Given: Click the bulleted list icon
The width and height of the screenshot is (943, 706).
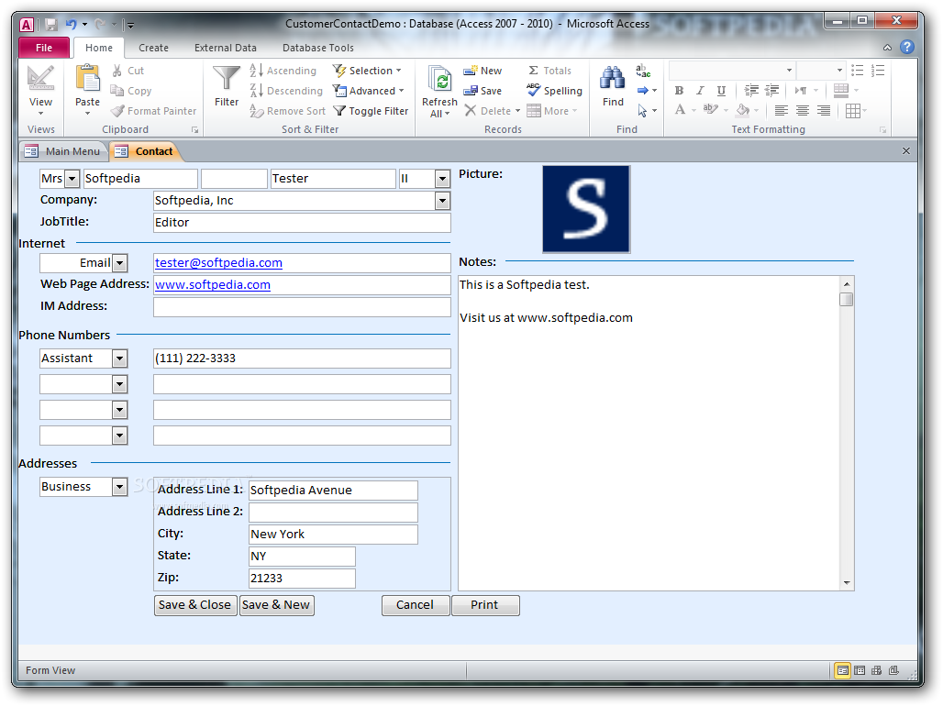Looking at the screenshot, I should point(858,71).
